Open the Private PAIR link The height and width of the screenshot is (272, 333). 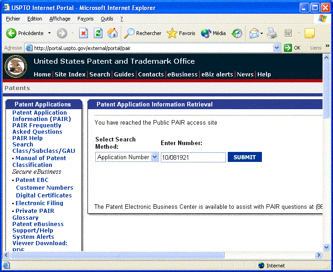tap(35, 211)
